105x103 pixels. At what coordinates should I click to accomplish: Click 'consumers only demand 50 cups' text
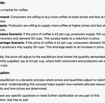click(x=22, y=39)
